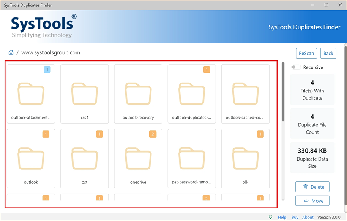Image resolution: width=347 pixels, height=221 pixels.
Task: Select the css4 folder label
Action: point(85,118)
